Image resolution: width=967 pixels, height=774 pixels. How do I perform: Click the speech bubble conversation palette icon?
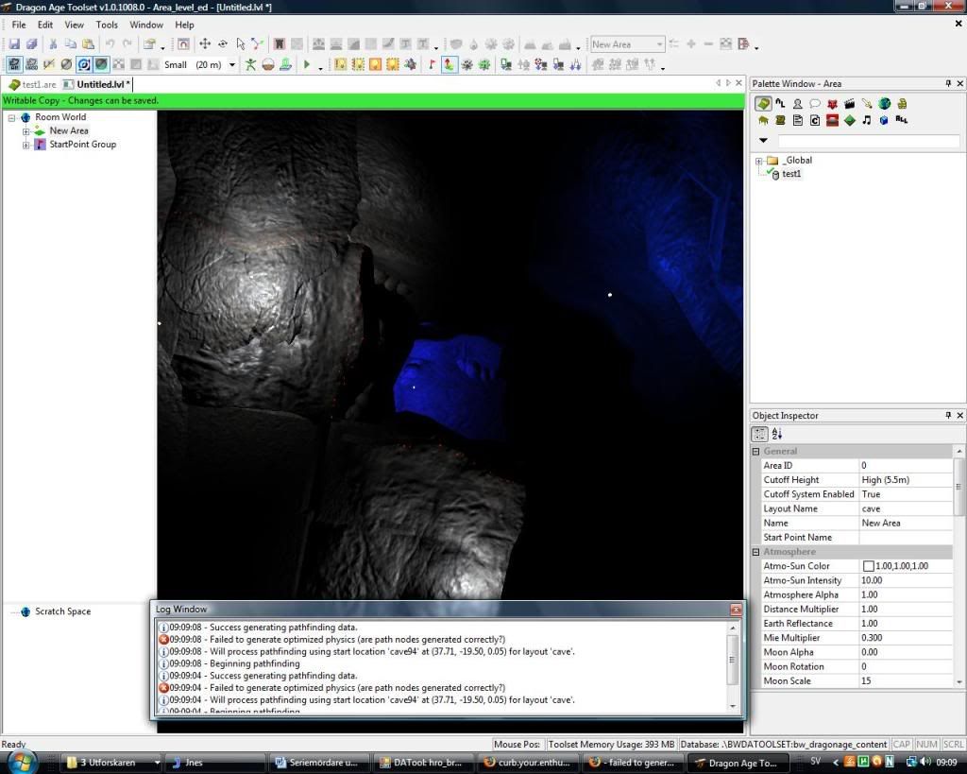point(815,104)
